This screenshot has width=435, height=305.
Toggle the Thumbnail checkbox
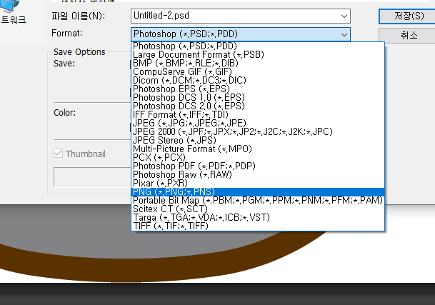[58, 154]
